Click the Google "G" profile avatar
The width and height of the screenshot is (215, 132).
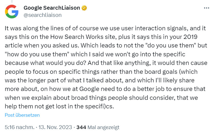pos(12,11)
